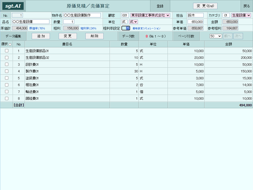
Task: Click the 原価率:76% text
Action: tap(37, 28)
